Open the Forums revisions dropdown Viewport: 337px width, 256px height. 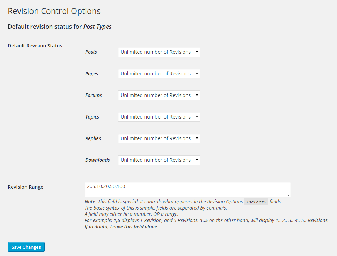[x=159, y=95]
